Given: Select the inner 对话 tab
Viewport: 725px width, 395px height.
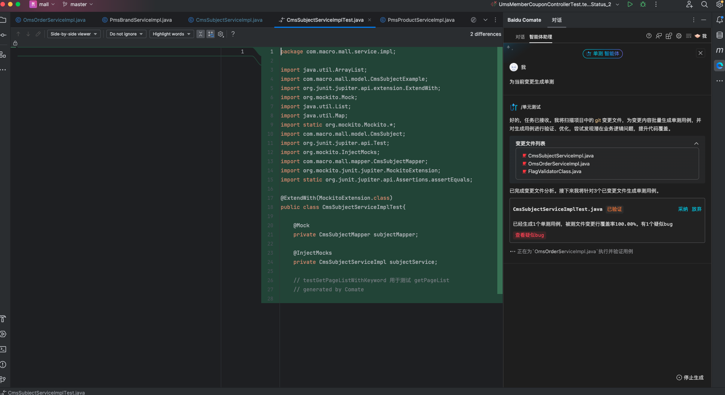Looking at the screenshot, I should (x=520, y=37).
